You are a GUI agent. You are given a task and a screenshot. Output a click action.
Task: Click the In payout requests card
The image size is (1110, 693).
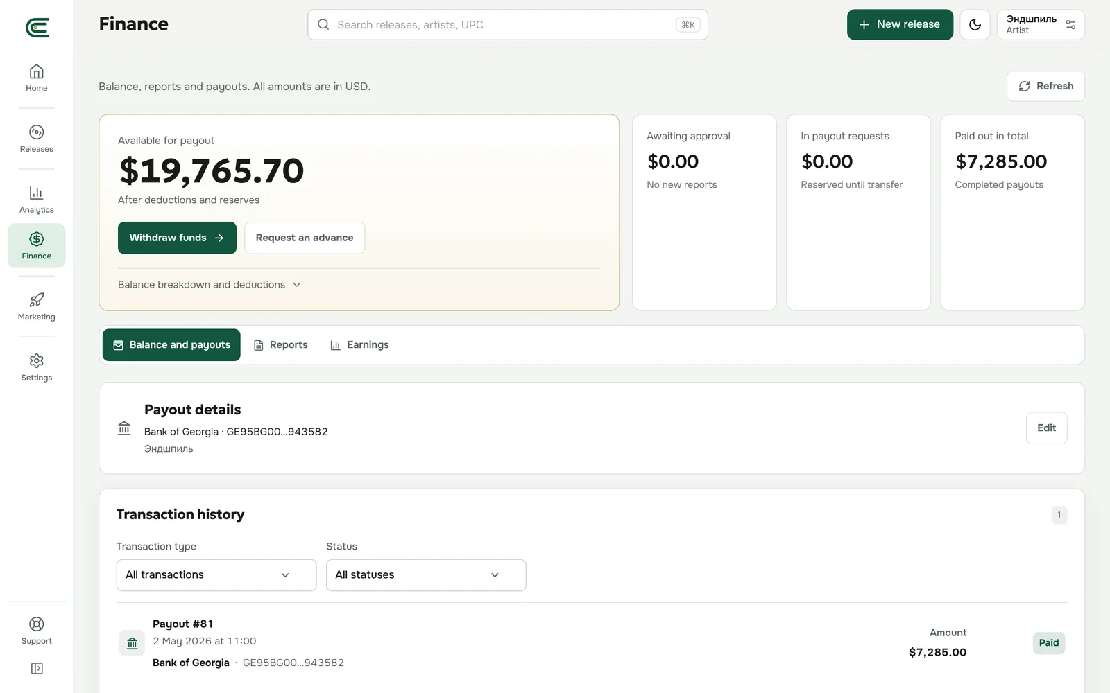click(x=858, y=213)
